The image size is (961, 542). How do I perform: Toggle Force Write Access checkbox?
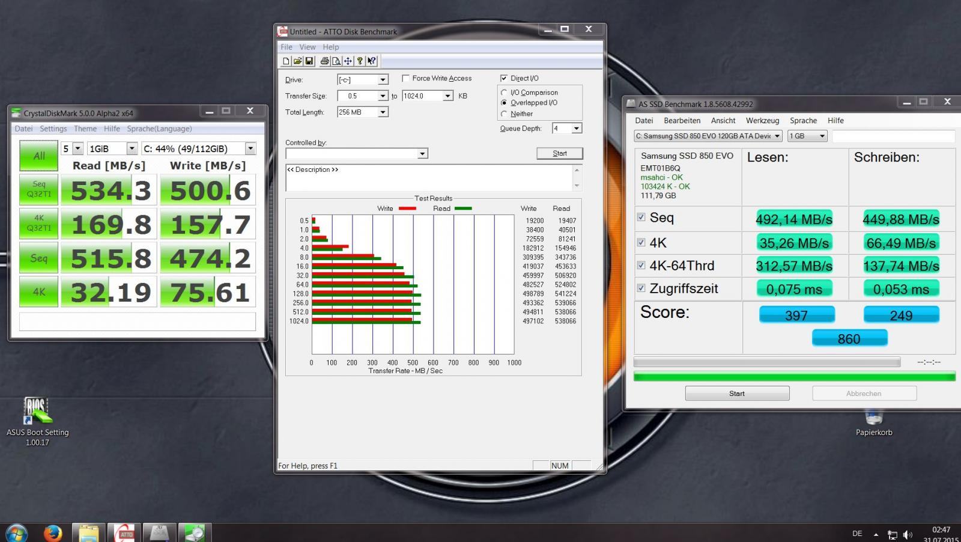(405, 78)
